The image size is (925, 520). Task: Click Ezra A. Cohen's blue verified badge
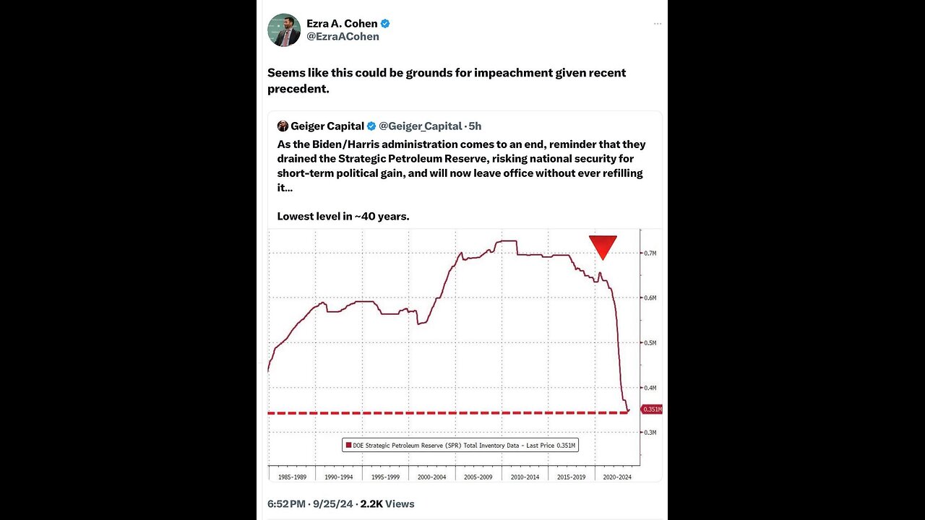[x=385, y=24]
